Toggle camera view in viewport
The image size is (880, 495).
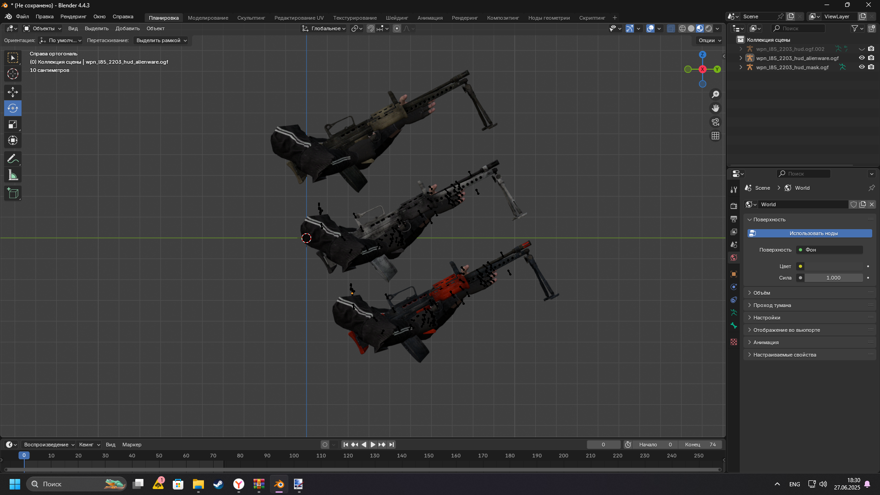pos(715,122)
